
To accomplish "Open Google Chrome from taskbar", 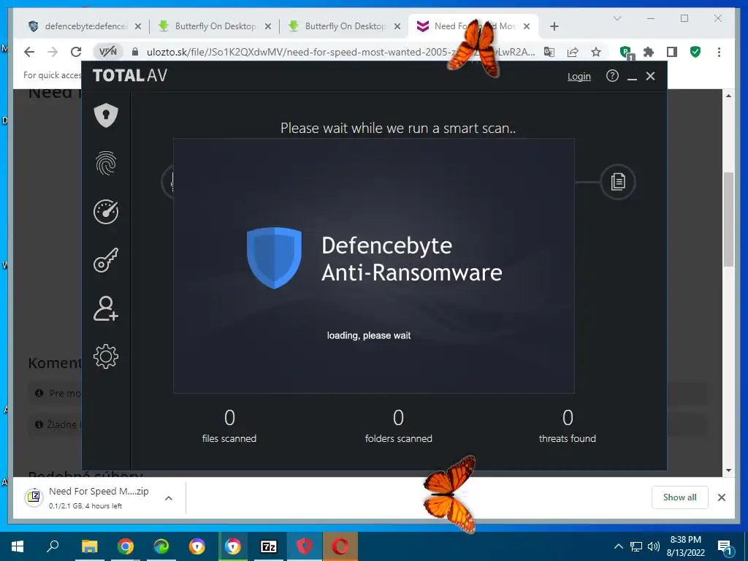I will (x=126, y=546).
